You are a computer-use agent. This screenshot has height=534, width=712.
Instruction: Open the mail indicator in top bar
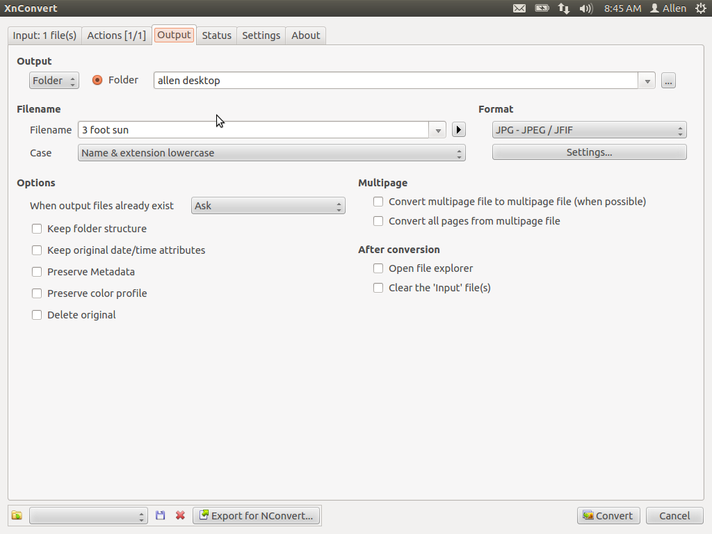[519, 8]
